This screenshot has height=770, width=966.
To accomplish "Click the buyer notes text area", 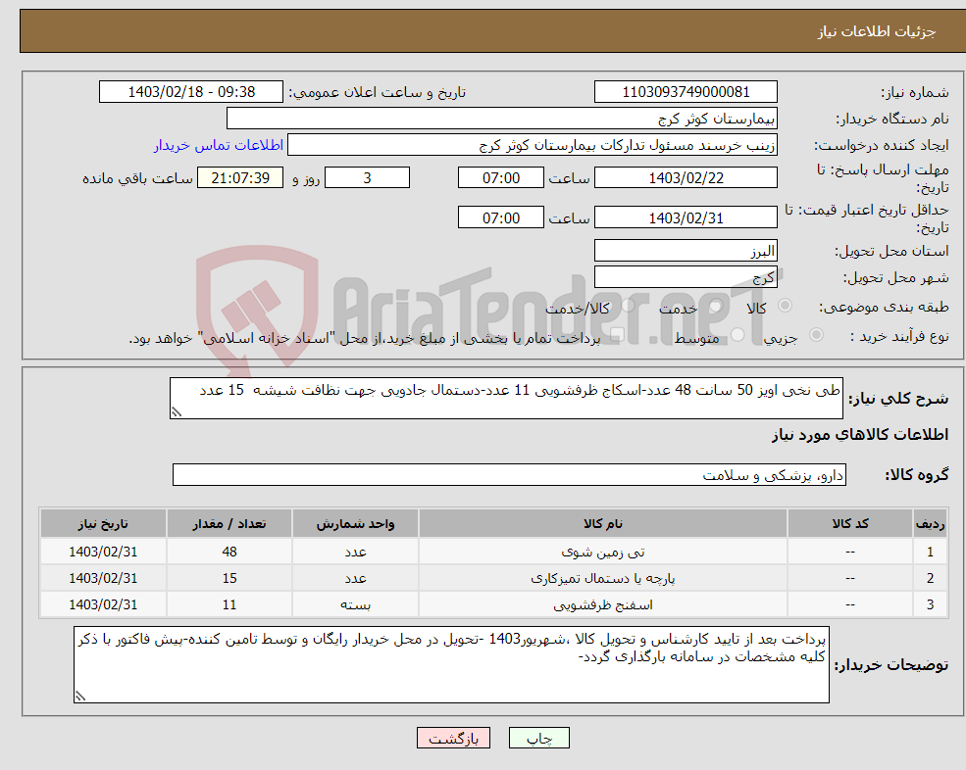I will 451,665.
